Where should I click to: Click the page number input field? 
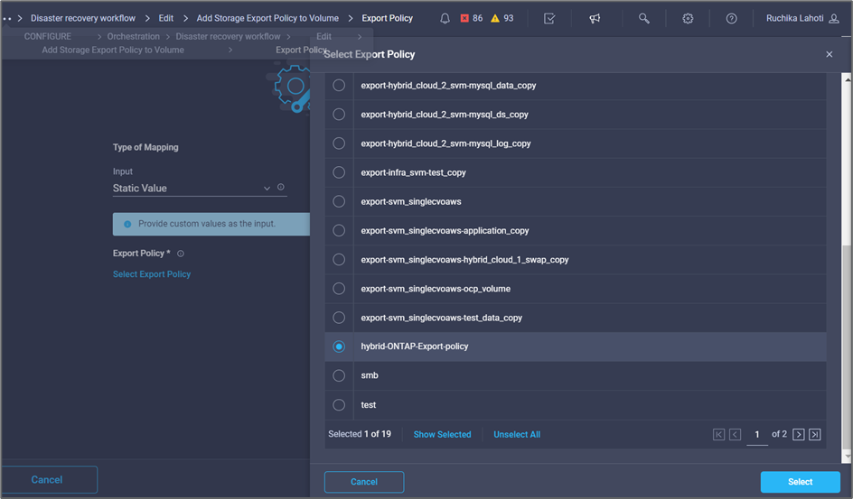click(757, 434)
